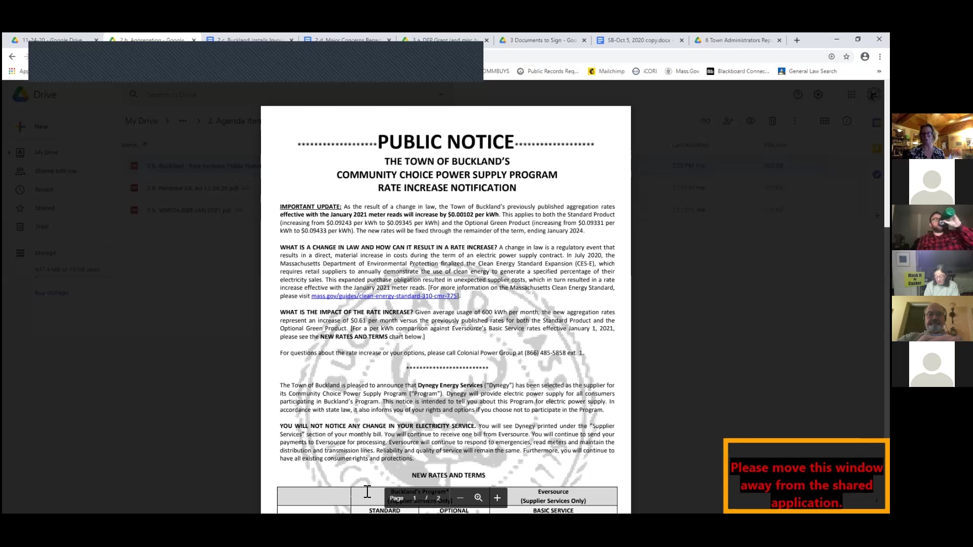Open a new Chrome tab with plus button

point(797,40)
